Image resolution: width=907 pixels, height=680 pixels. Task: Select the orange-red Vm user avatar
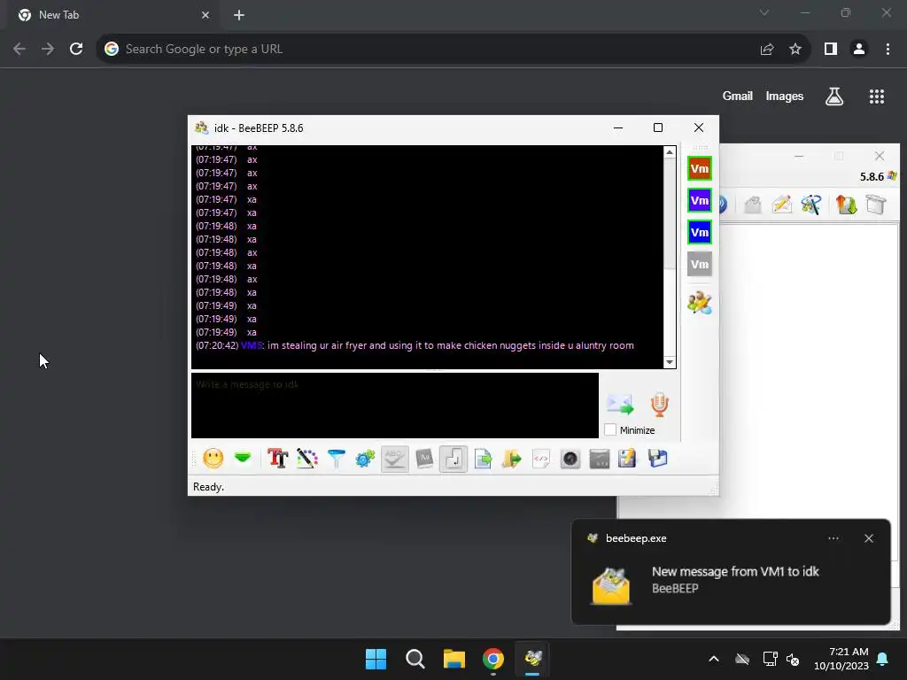click(x=700, y=169)
